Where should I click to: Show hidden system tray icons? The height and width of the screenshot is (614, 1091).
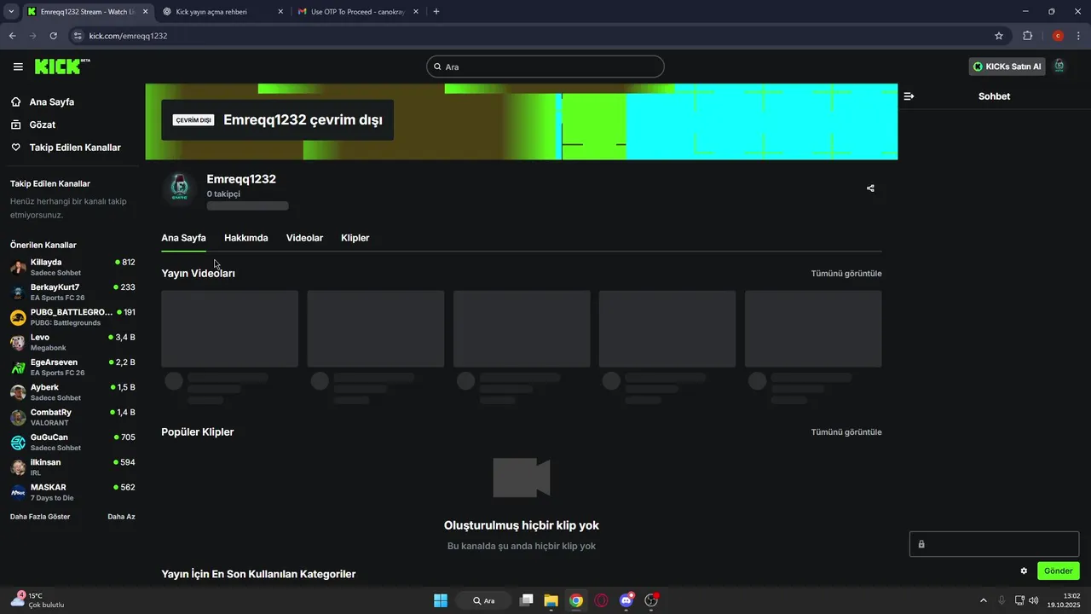983,600
